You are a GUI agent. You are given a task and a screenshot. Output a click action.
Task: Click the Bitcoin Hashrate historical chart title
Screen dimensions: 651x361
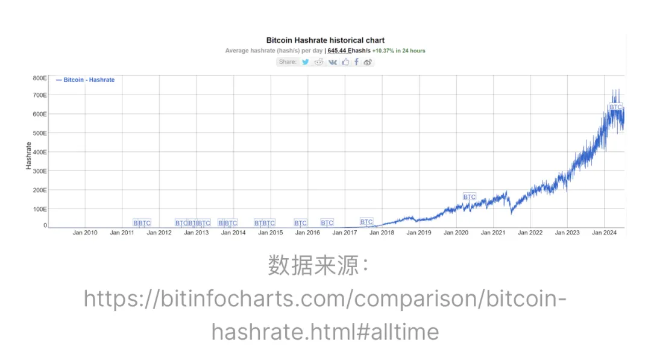pyautogui.click(x=325, y=40)
